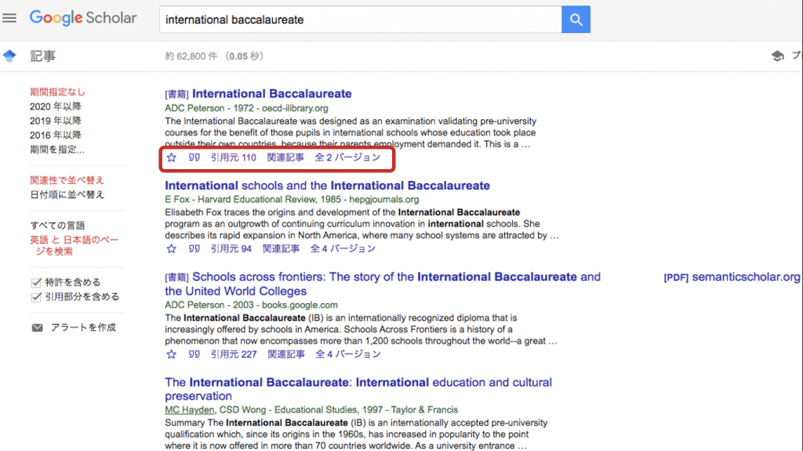Open the hamburger menu icon
The image size is (803, 451).
tap(9, 19)
